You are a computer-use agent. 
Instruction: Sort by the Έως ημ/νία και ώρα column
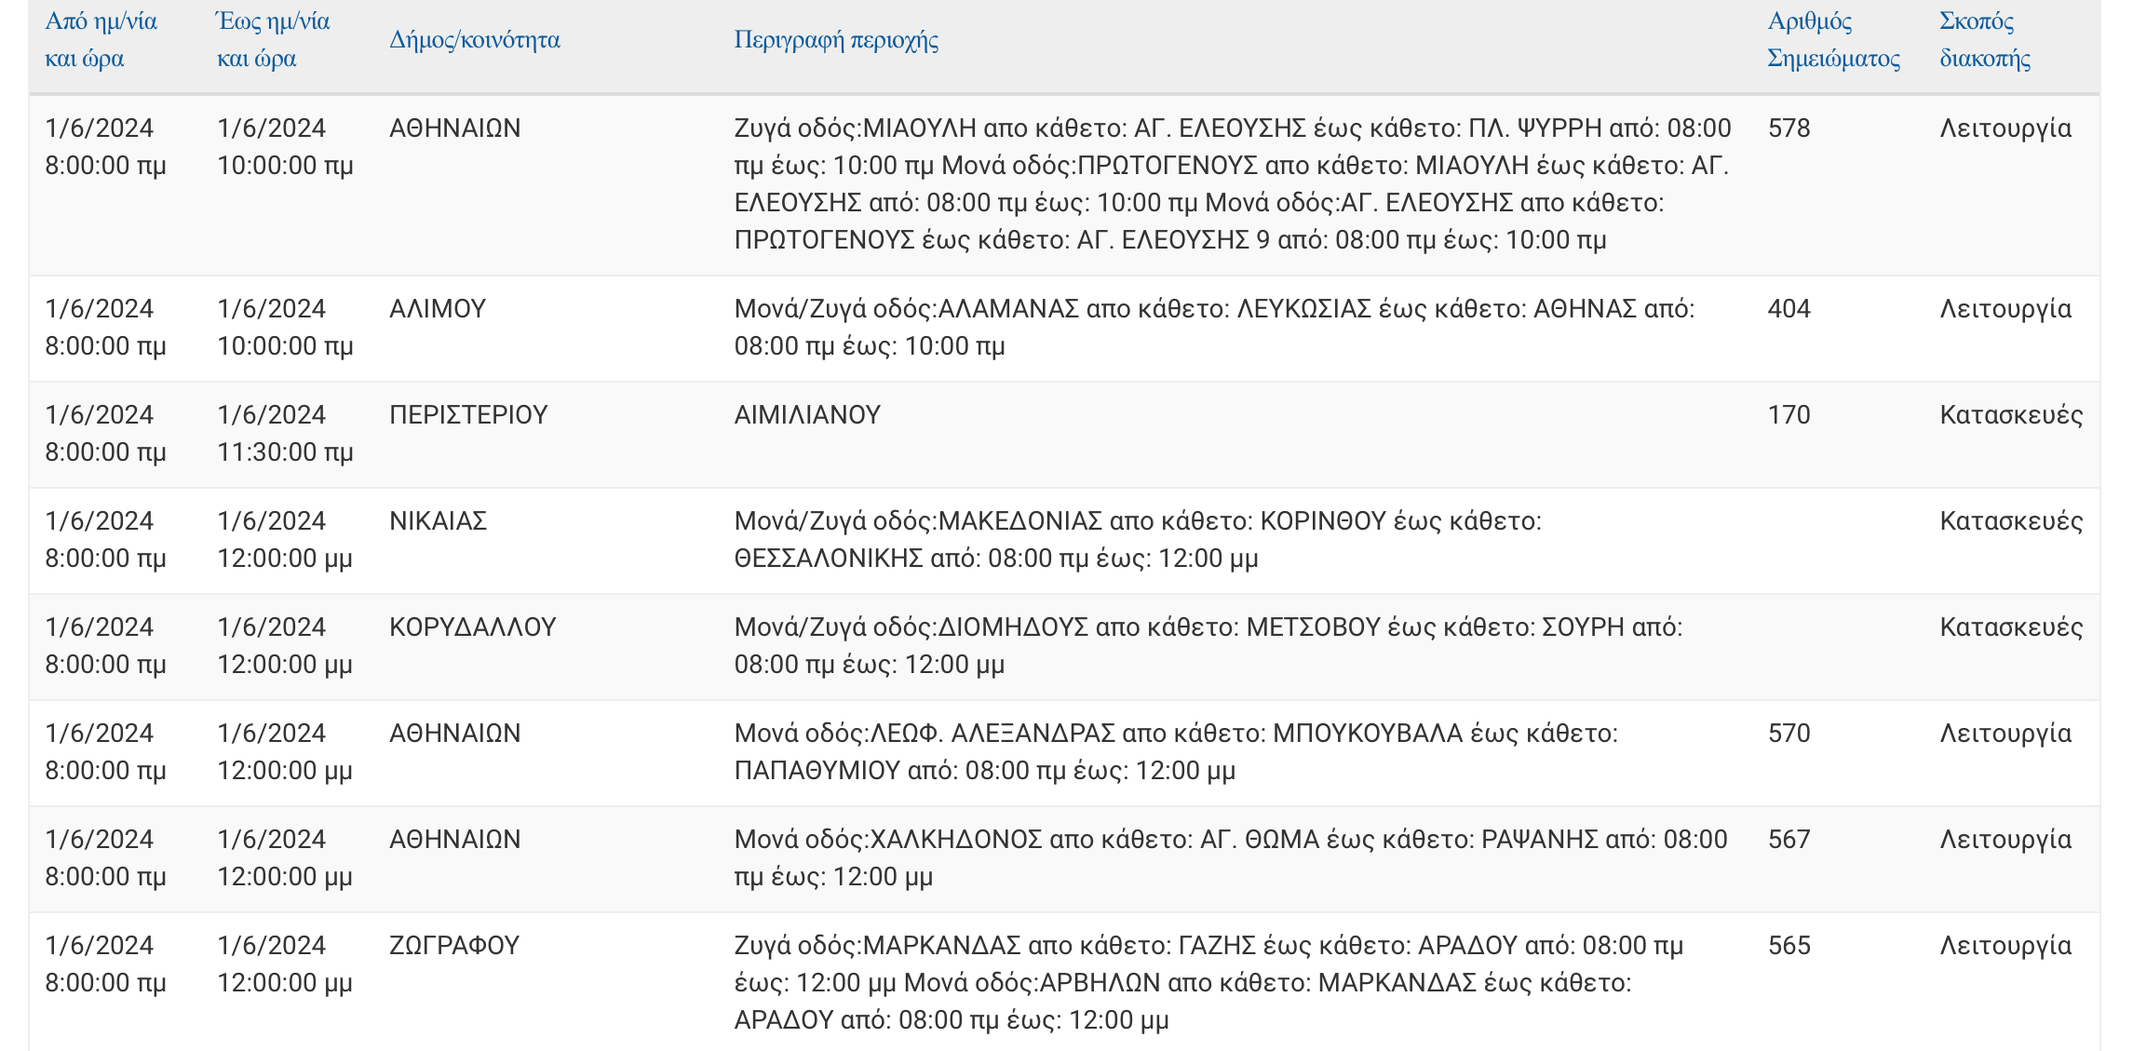273,40
